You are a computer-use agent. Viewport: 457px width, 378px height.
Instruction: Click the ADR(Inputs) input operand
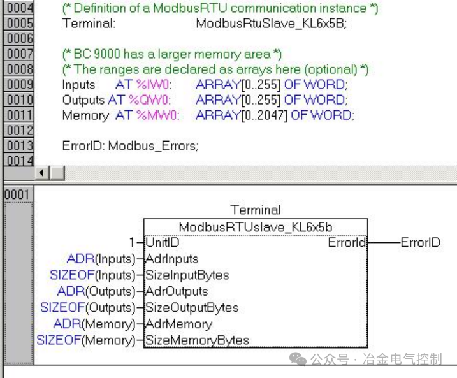101,259
